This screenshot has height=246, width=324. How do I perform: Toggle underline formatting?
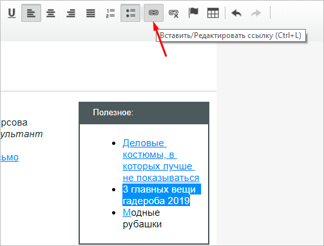[12, 13]
